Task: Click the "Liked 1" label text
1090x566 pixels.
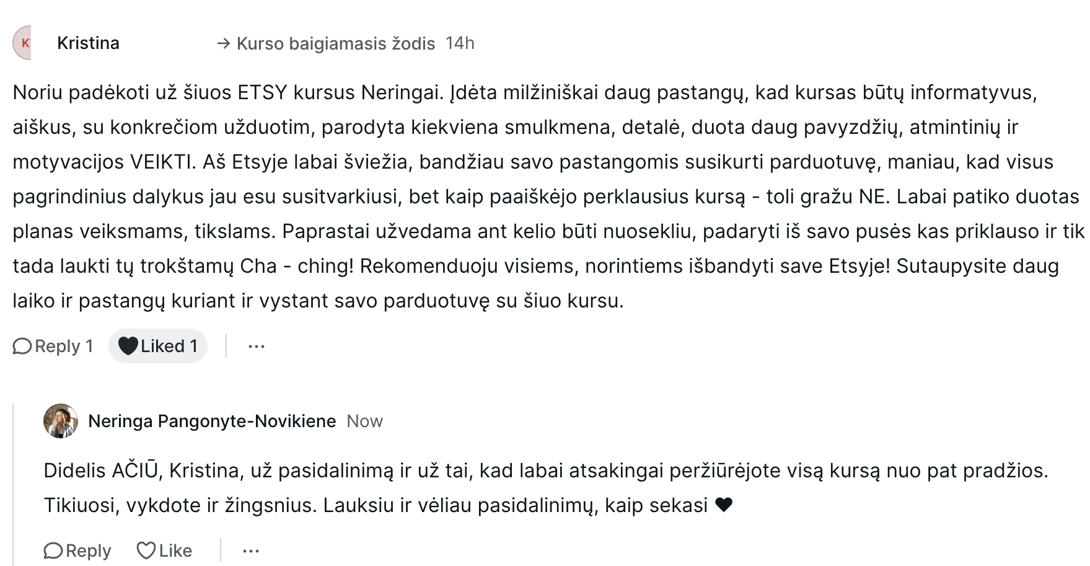Action: click(x=169, y=346)
